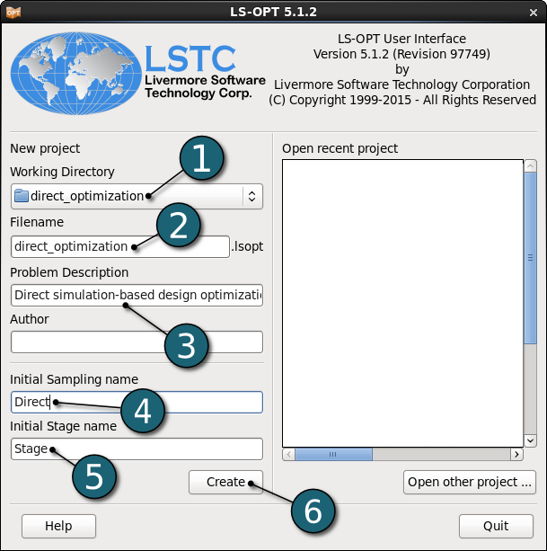This screenshot has width=547, height=551.
Task: Click the LS-OPT app icon in title bar
Action: (x=13, y=13)
